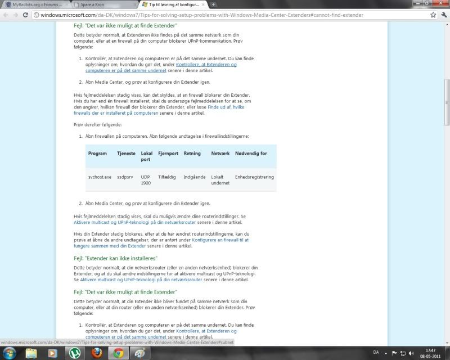Click the site info globe icon in address bar
The height and width of the screenshot is (360, 450).
click(37, 15)
